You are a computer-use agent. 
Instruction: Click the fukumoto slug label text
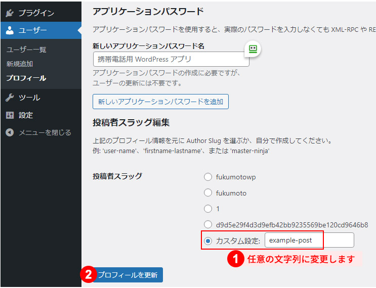231,193
